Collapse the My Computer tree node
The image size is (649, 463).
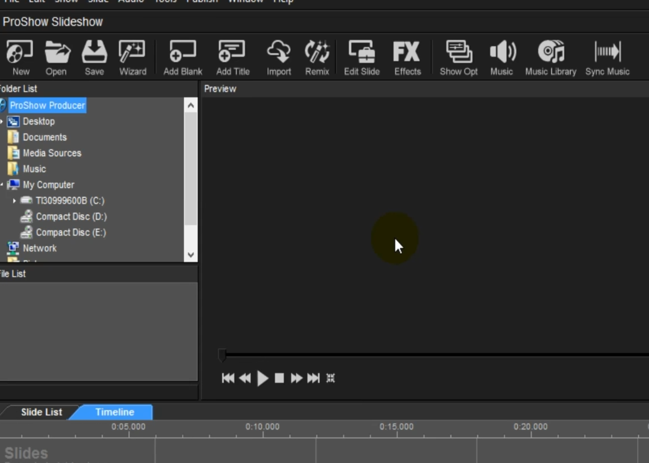pos(2,185)
